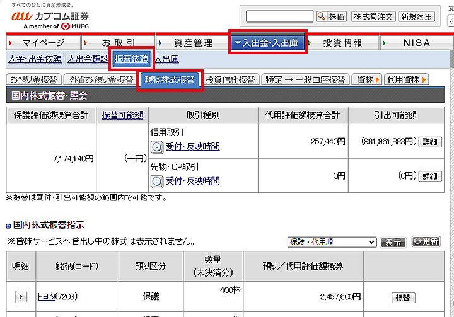Open the 代用貸株 tab
This screenshot has height=317, width=454.
tap(406, 79)
